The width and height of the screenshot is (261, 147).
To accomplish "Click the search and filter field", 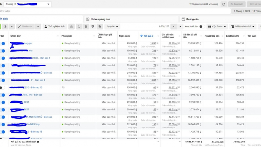I will (x=115, y=11).
